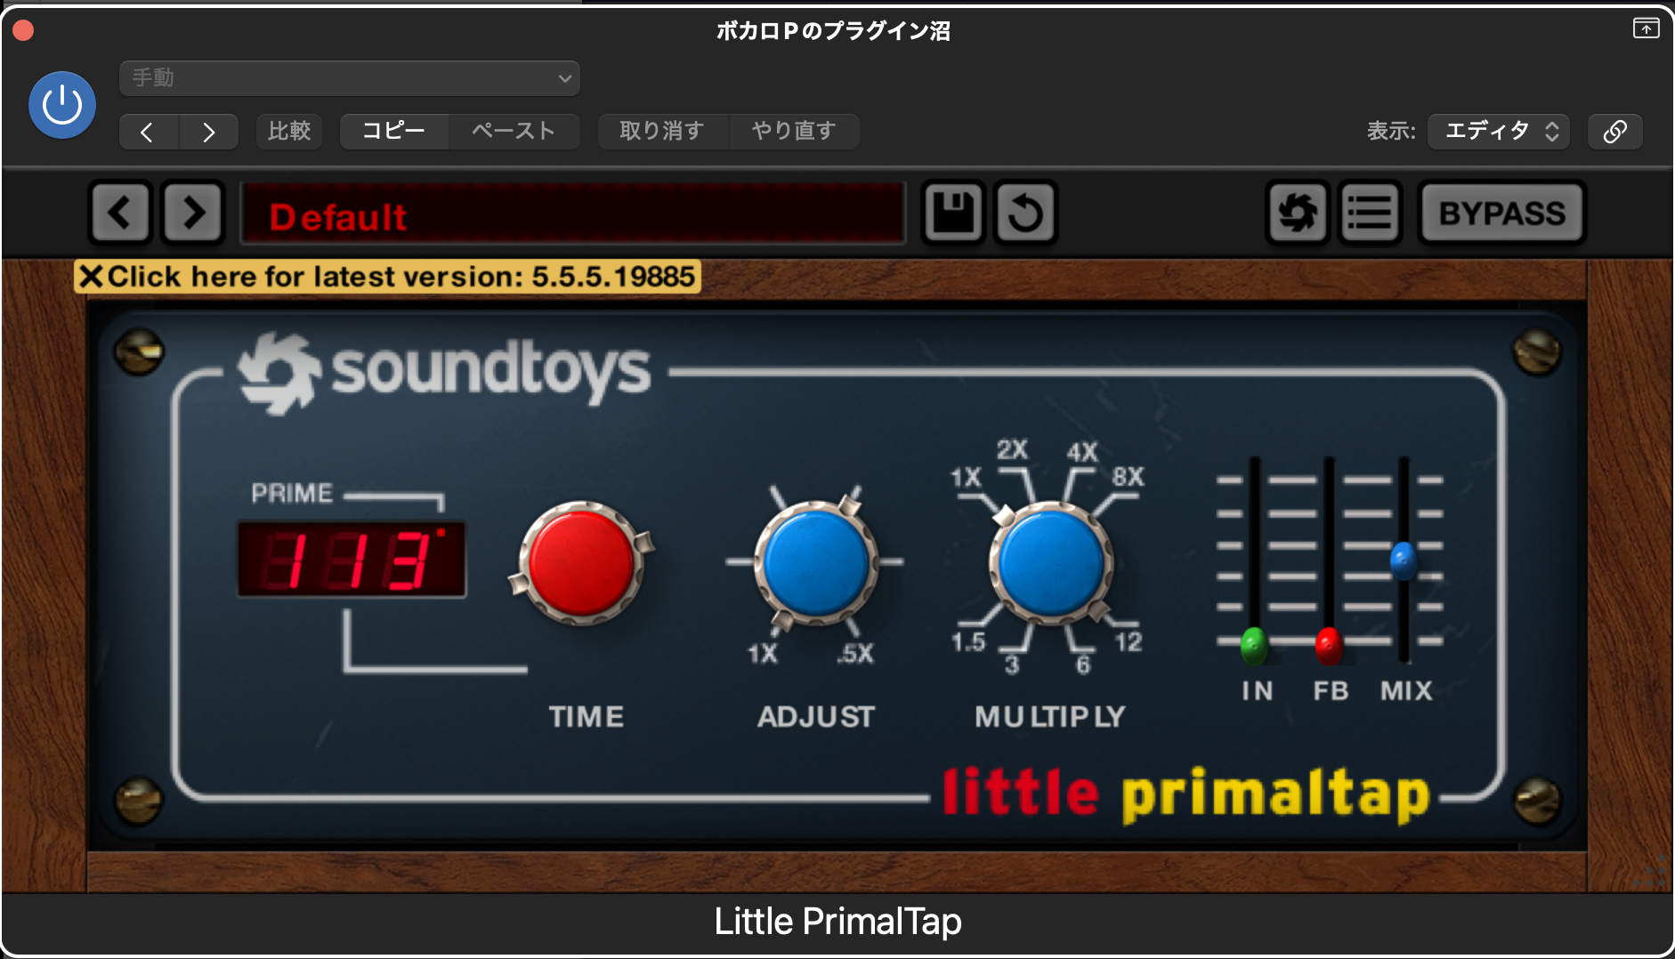This screenshot has height=959, width=1675.
Task: Select the 12 multiply setting
Action: [1129, 641]
